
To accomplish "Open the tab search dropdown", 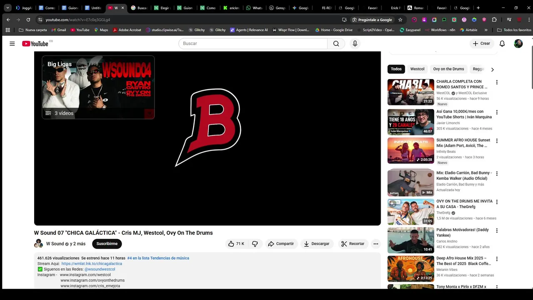I will click(x=7, y=8).
